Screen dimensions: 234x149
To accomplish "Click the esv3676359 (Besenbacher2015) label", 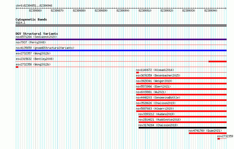I will [x=158, y=75].
